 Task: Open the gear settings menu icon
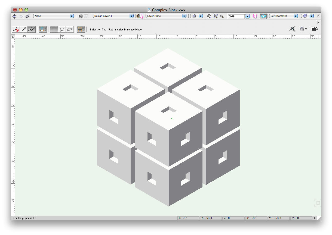click(x=303, y=29)
